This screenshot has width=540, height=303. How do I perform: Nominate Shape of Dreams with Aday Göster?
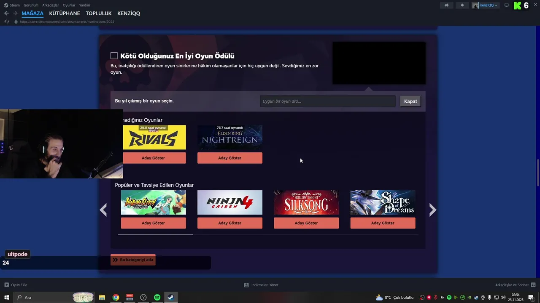pyautogui.click(x=383, y=223)
